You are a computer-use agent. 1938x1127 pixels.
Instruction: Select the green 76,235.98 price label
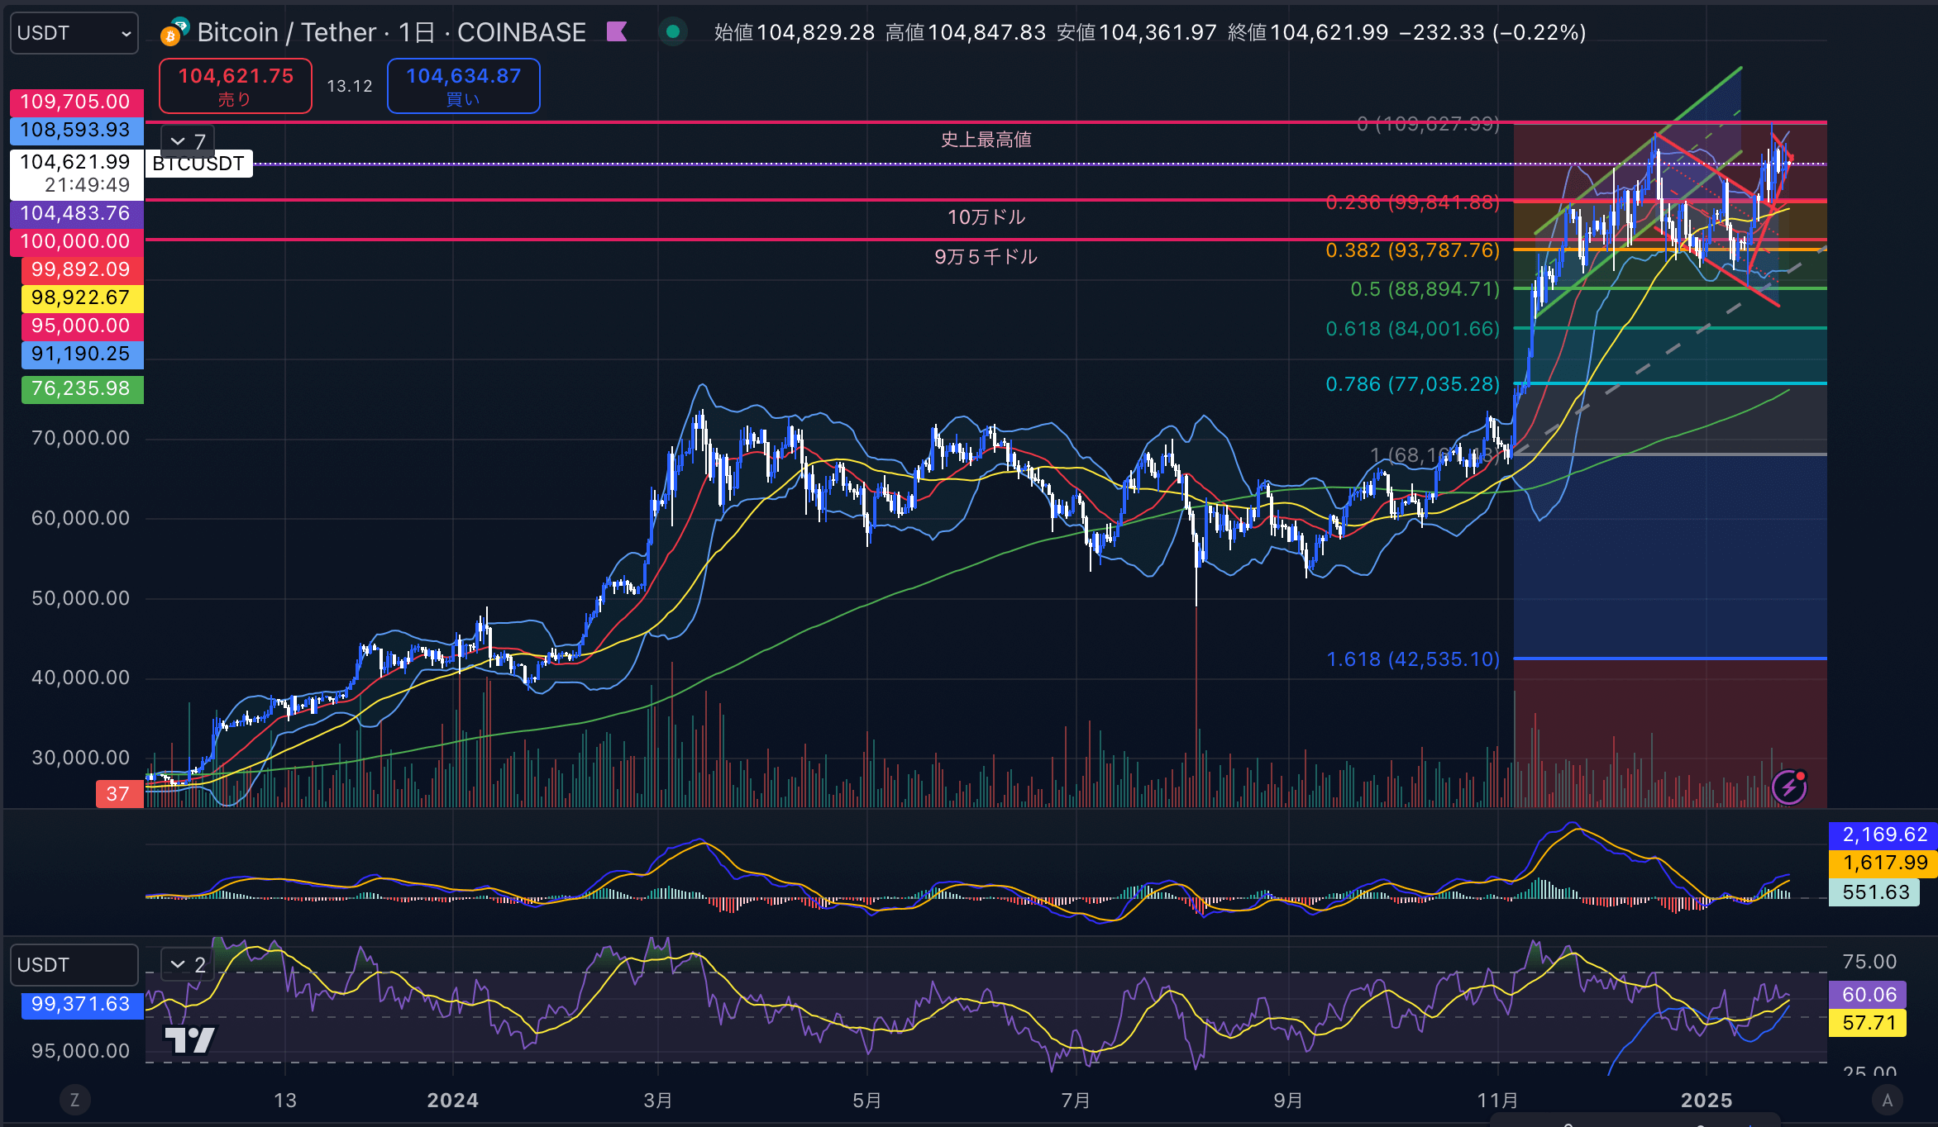[x=81, y=388]
